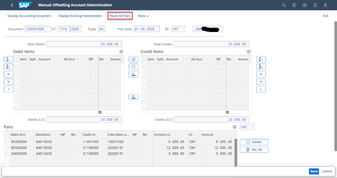Open help with the question mark icon
Image resolution: width=337 pixels, height=178 pixels.
point(305,5)
